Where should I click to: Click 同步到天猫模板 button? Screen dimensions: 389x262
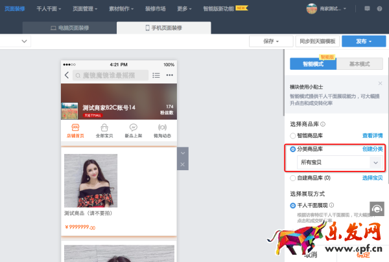coord(317,41)
